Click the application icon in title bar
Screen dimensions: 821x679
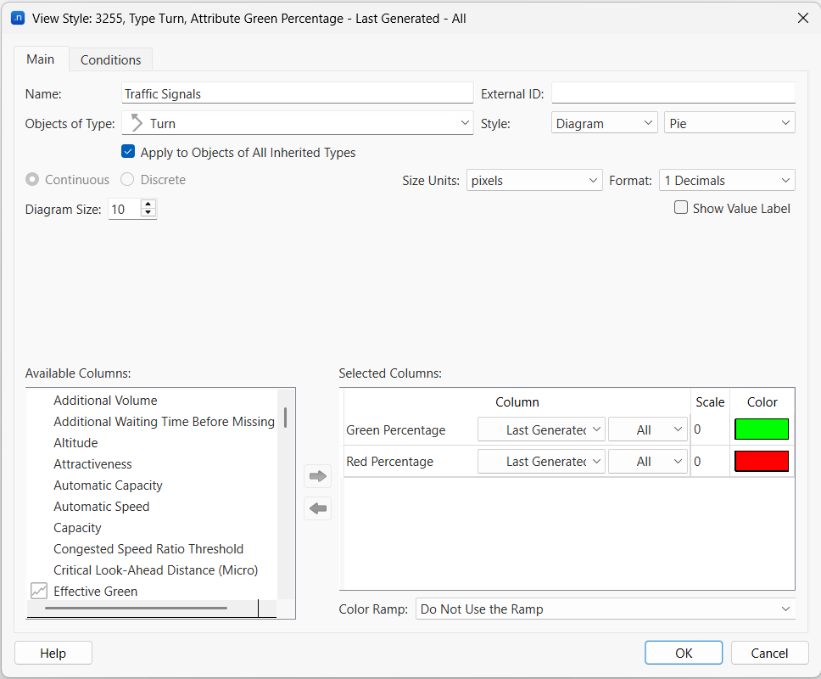18,18
